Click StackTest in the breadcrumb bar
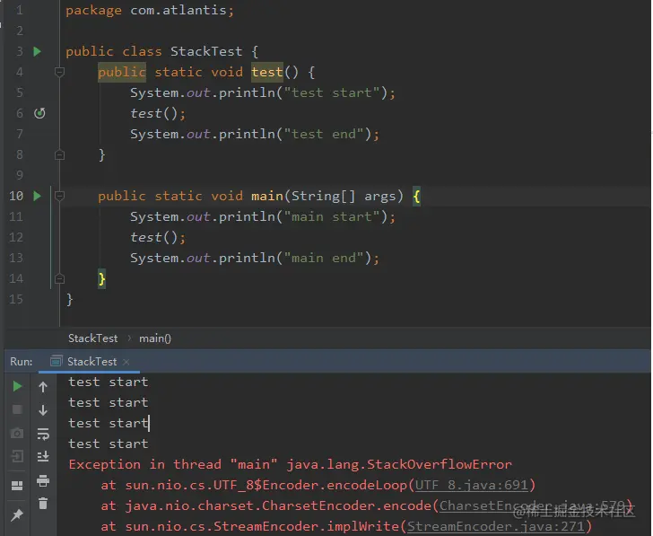 click(93, 338)
